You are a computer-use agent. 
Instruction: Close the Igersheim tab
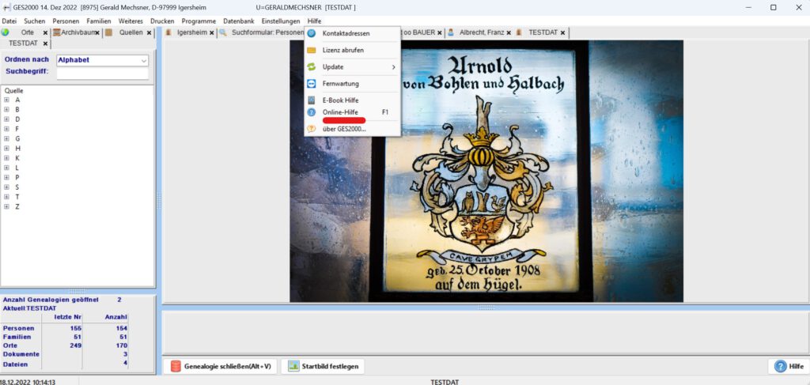[x=211, y=32]
